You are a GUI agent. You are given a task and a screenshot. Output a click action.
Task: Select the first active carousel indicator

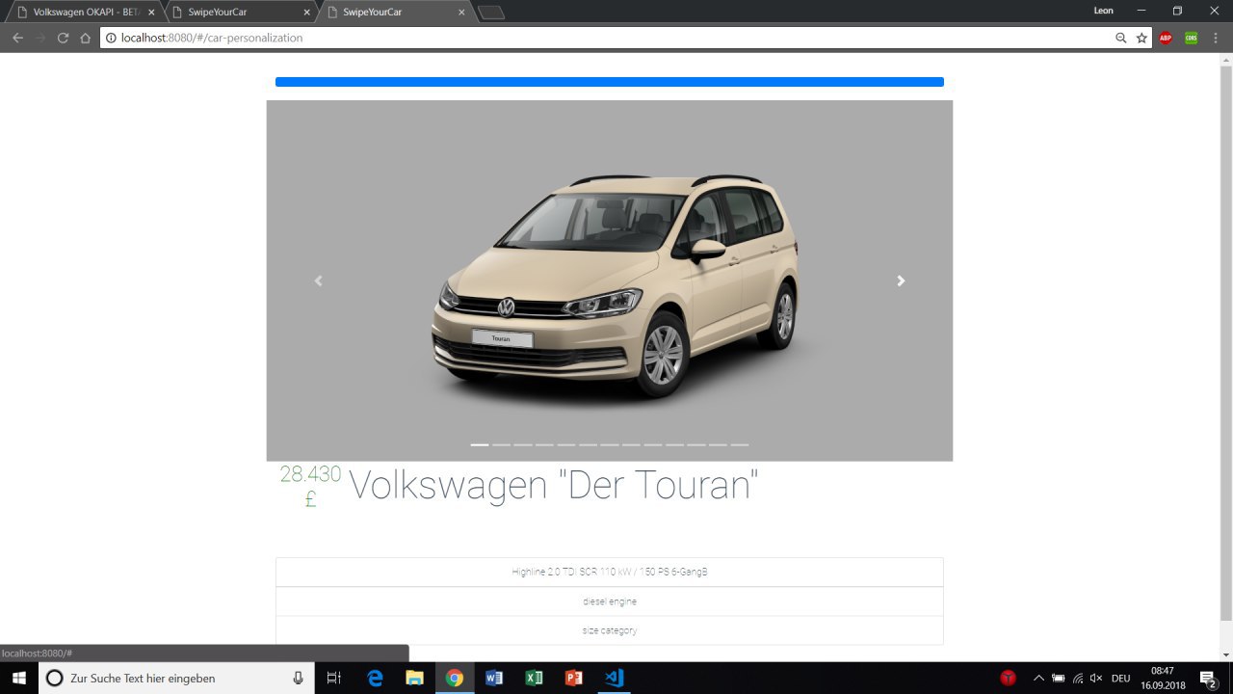click(480, 444)
